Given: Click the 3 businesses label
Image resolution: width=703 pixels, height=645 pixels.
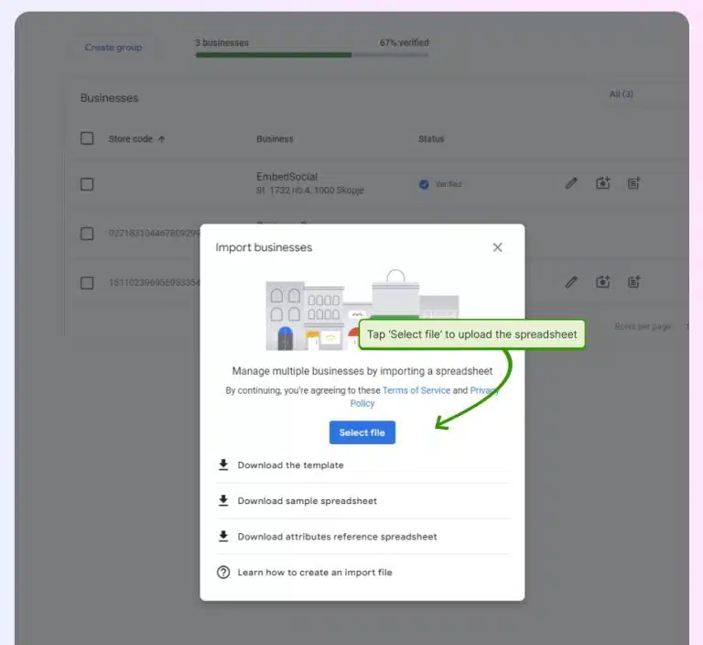Looking at the screenshot, I should point(222,43).
